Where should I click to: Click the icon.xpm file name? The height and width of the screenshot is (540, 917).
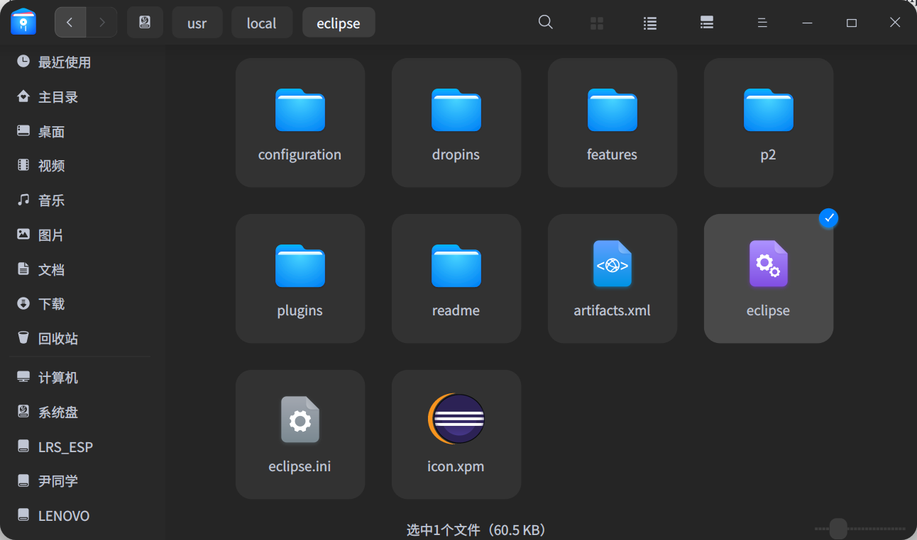point(456,466)
